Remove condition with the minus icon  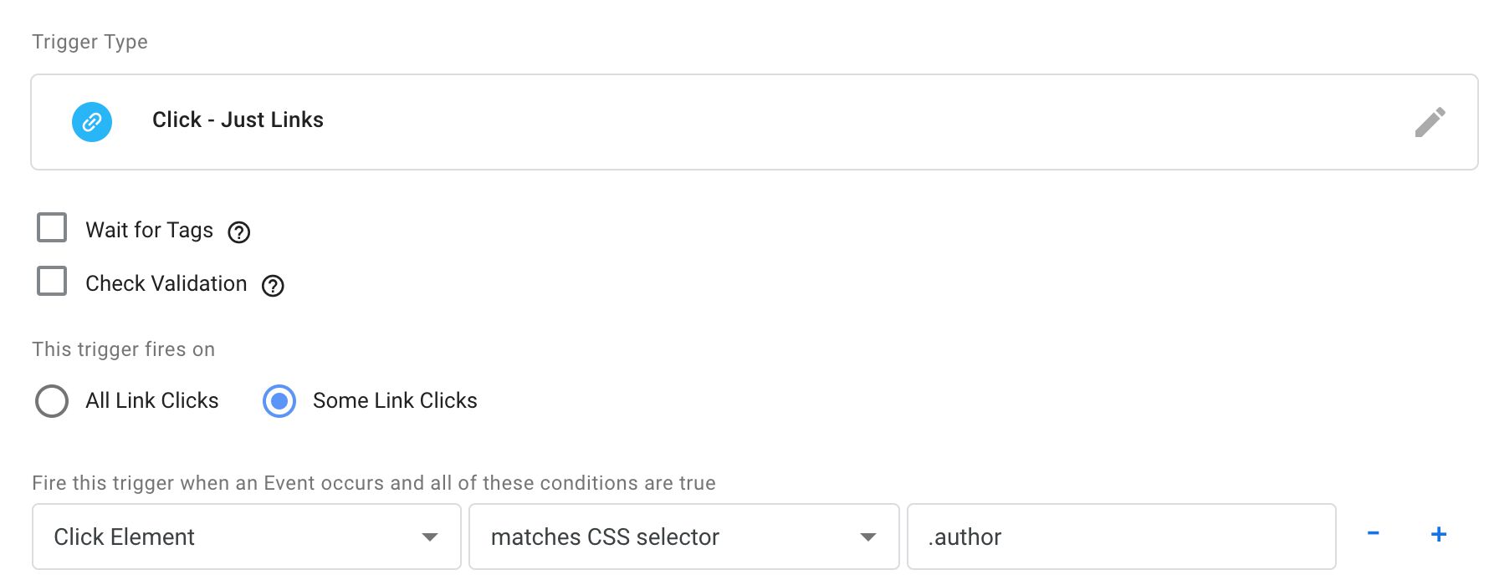tap(1373, 533)
